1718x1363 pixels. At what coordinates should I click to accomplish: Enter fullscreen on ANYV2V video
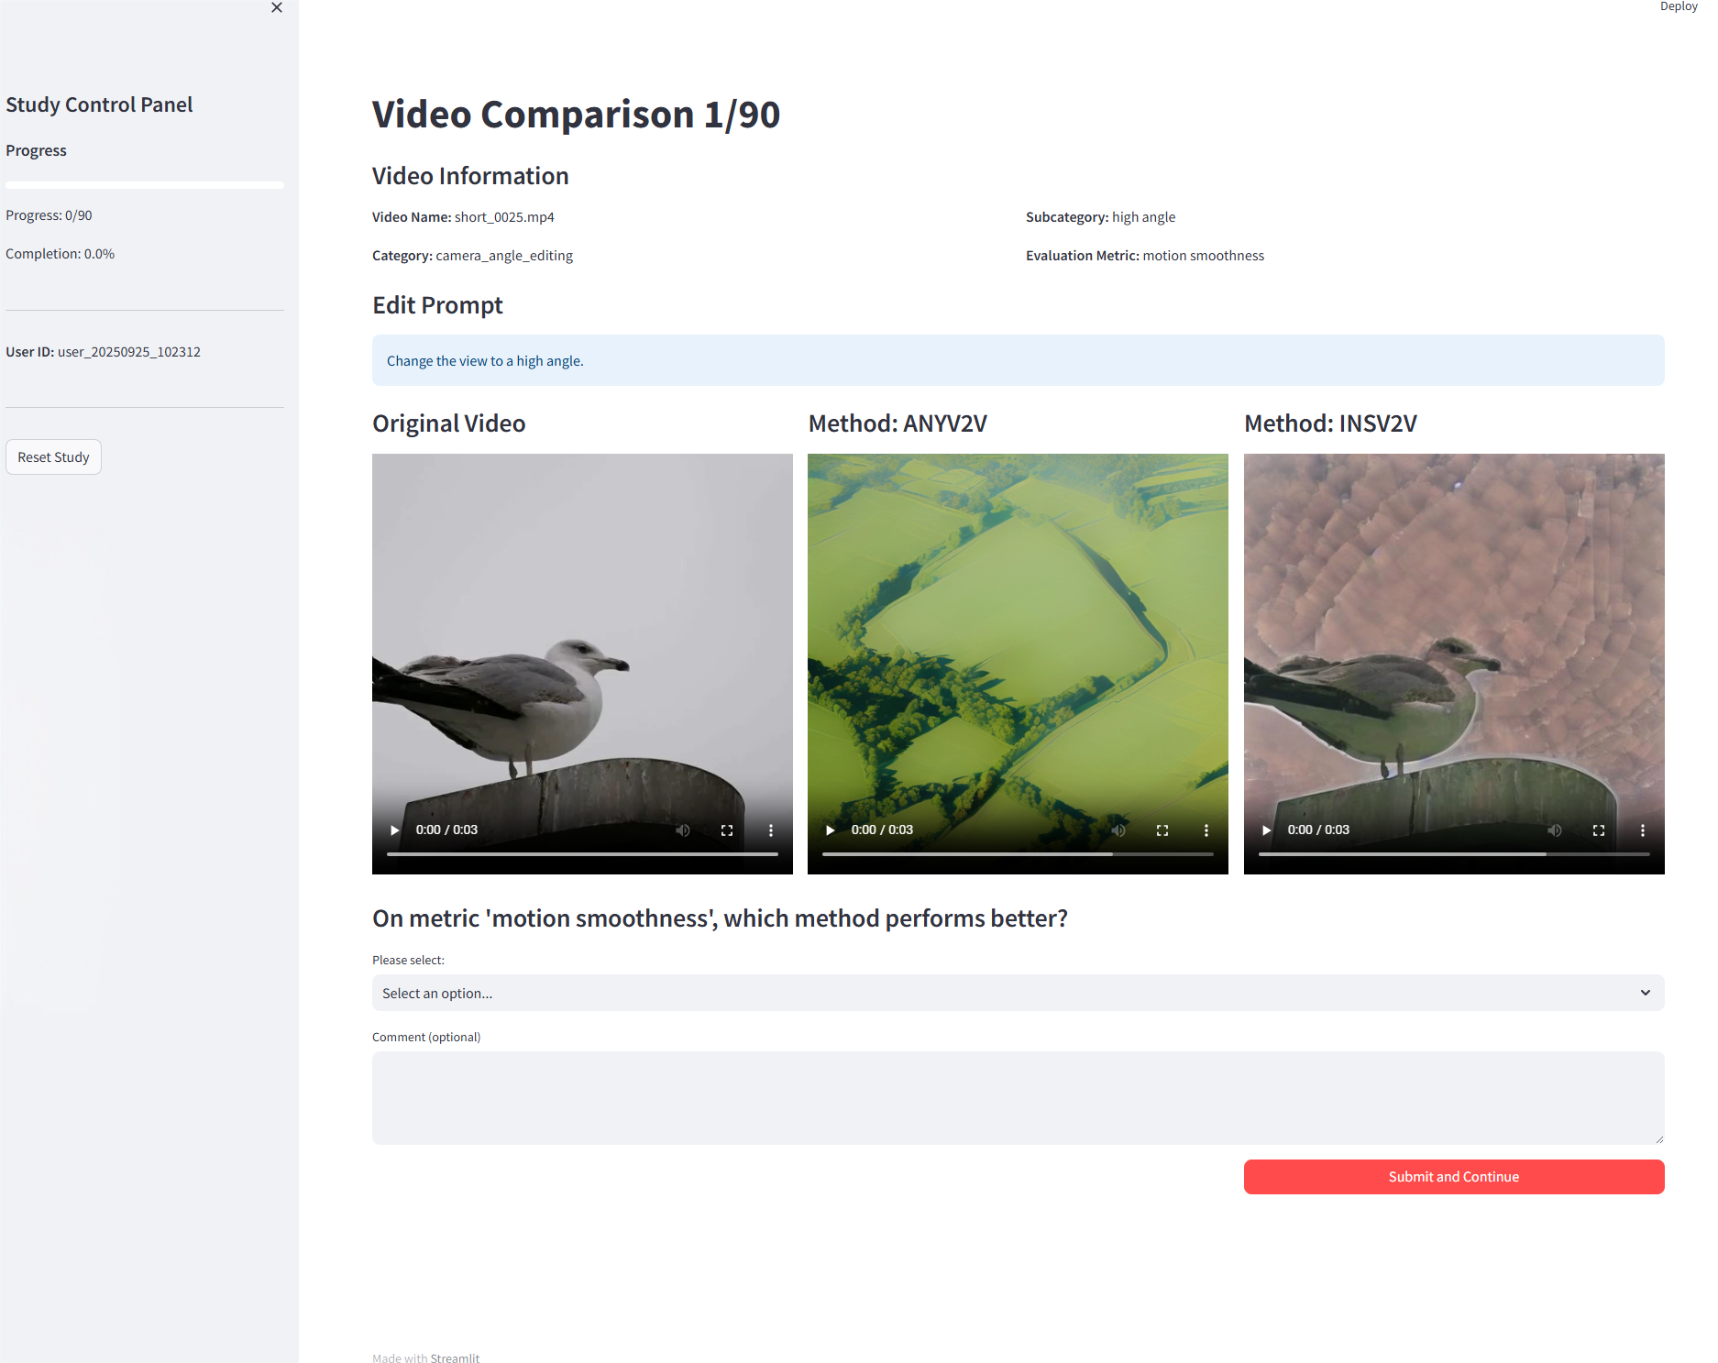point(1162,830)
